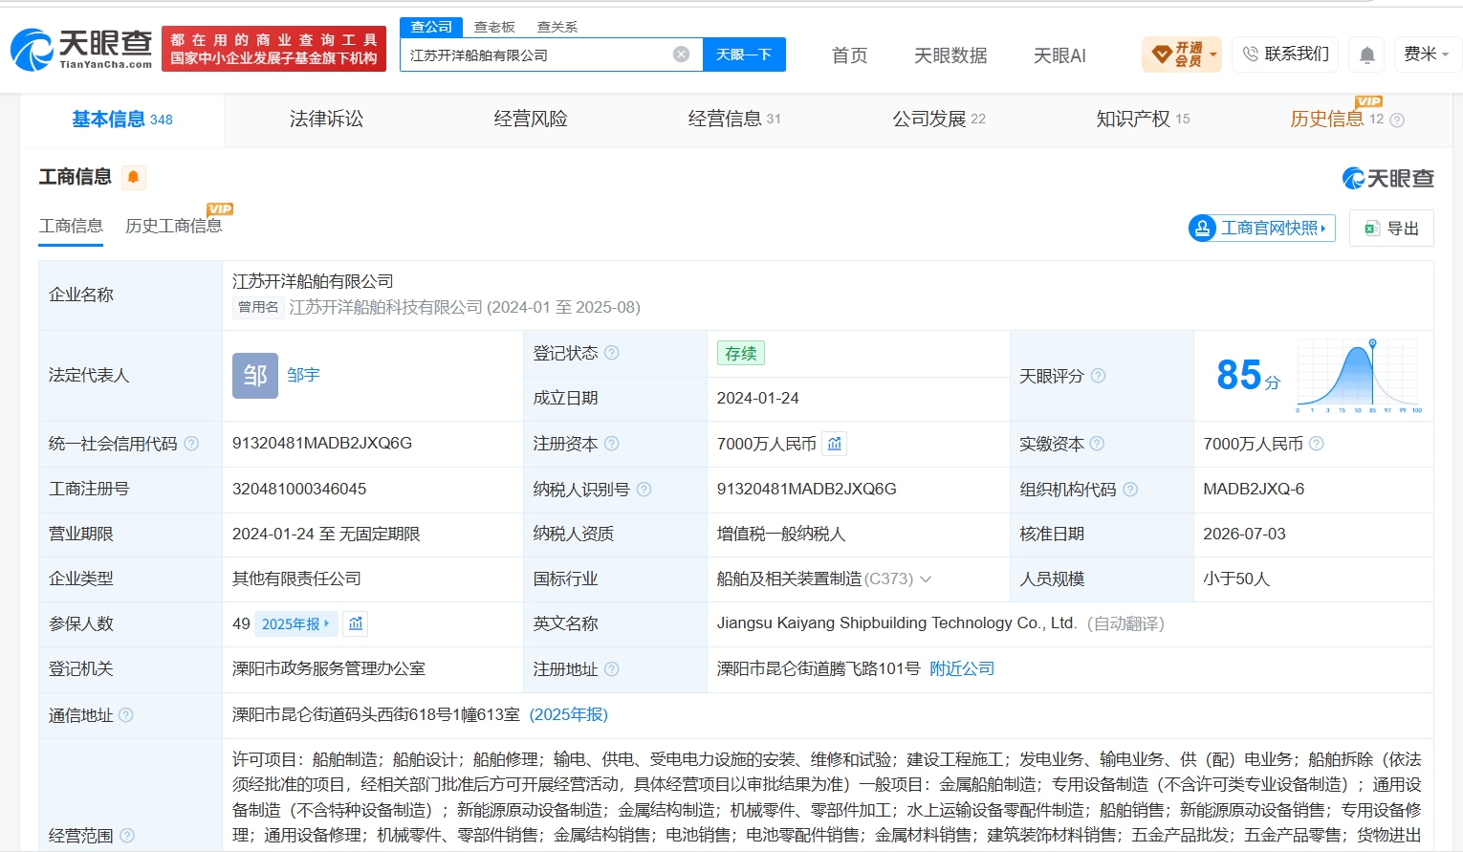Click the 成立日期 value 2024-01-24
The width and height of the screenshot is (1463, 852).
[758, 399]
